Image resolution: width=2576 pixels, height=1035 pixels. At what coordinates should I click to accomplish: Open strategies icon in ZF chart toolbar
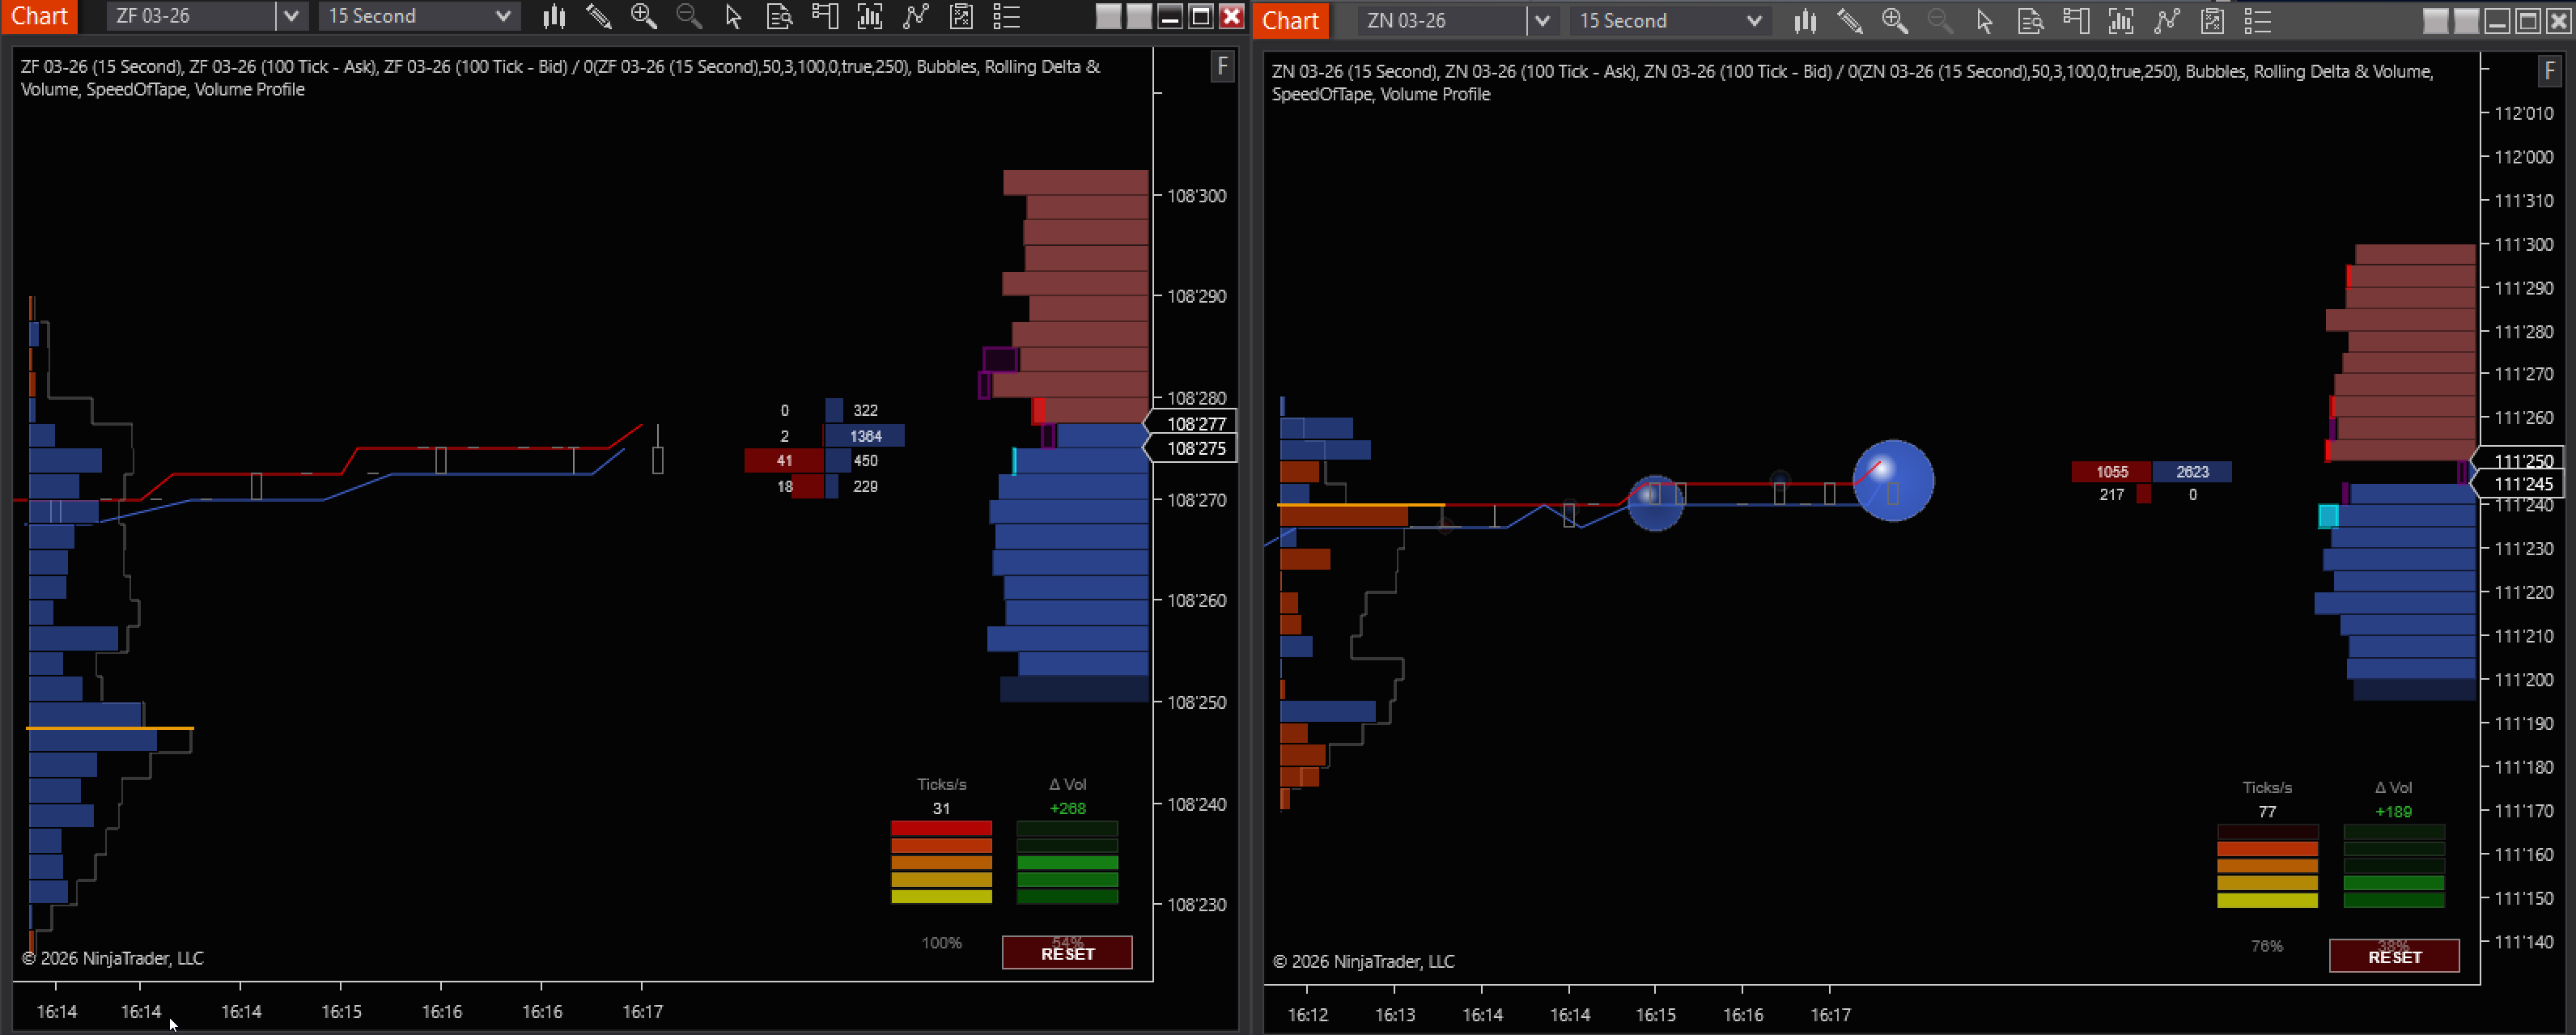(x=961, y=16)
